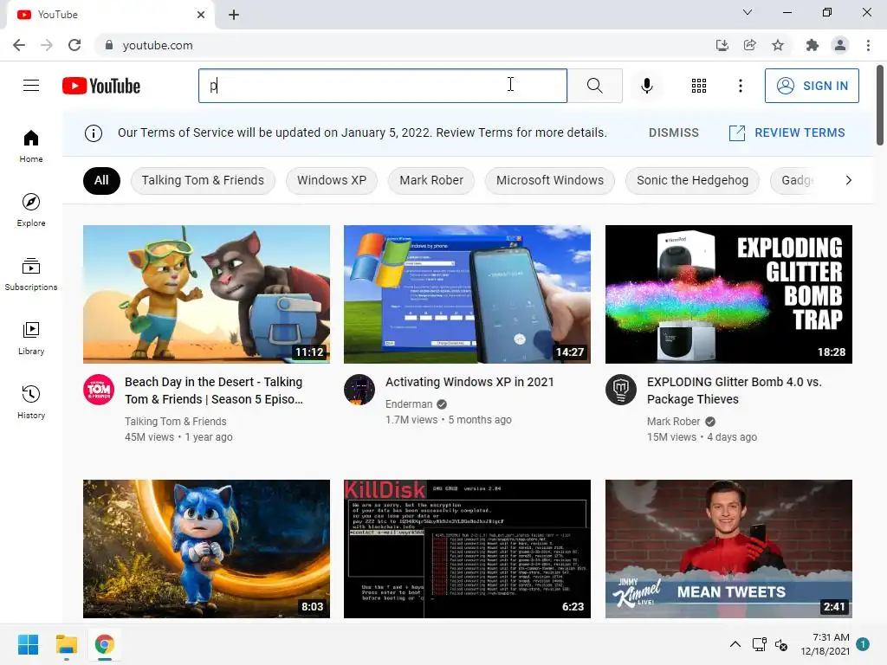The height and width of the screenshot is (665, 887).
Task: Open the KillDisk video thumbnail
Action: point(467,548)
